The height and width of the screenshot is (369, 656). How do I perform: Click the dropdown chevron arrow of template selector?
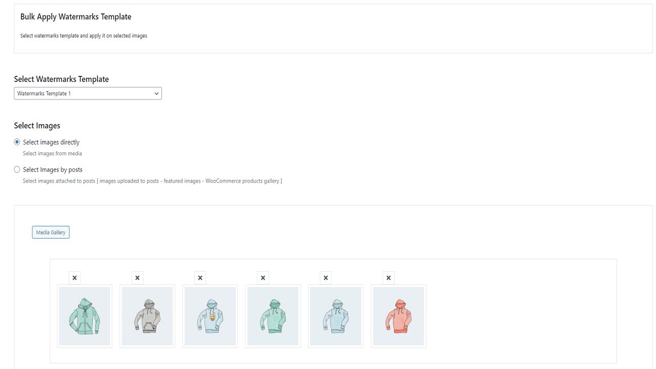click(156, 93)
